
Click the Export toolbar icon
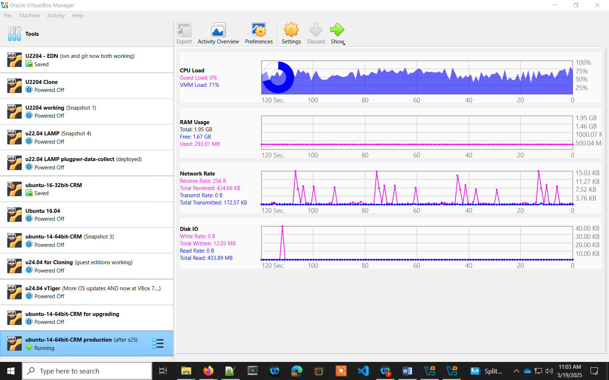[x=184, y=30]
